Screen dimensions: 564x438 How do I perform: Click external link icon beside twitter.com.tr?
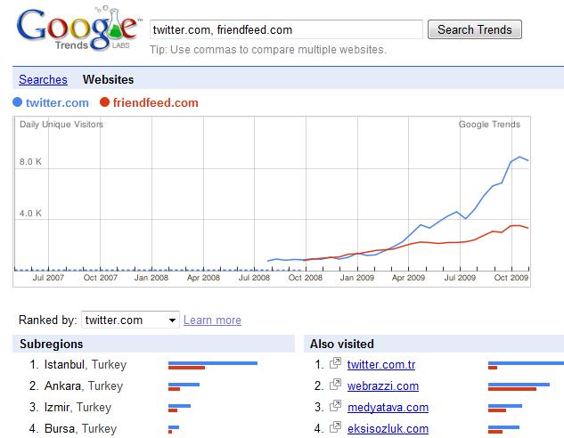pos(335,364)
